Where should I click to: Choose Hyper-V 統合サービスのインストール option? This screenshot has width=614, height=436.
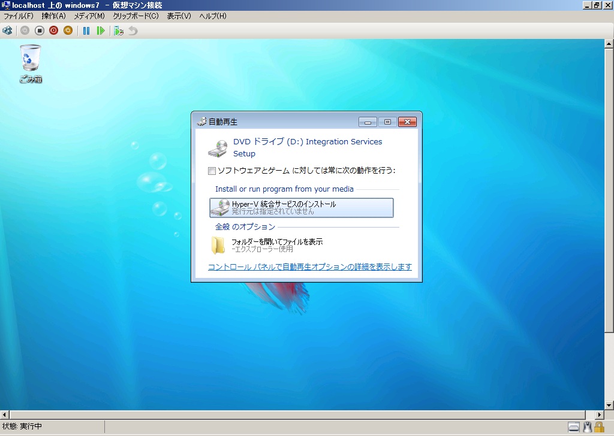click(x=302, y=208)
